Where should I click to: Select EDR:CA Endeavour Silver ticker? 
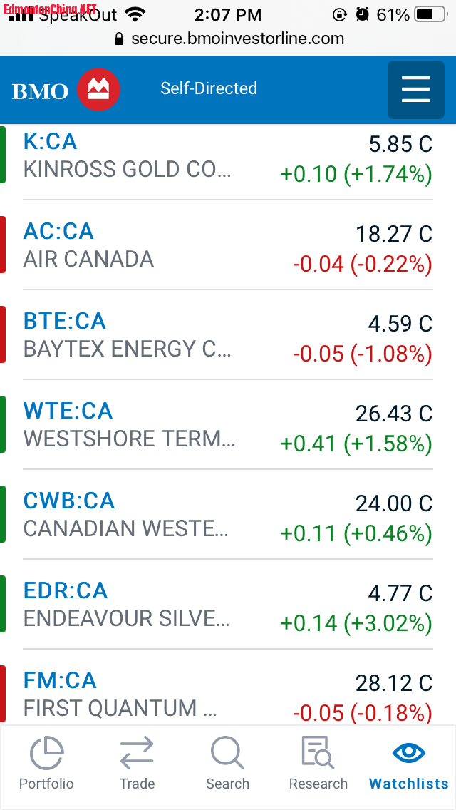[66, 590]
